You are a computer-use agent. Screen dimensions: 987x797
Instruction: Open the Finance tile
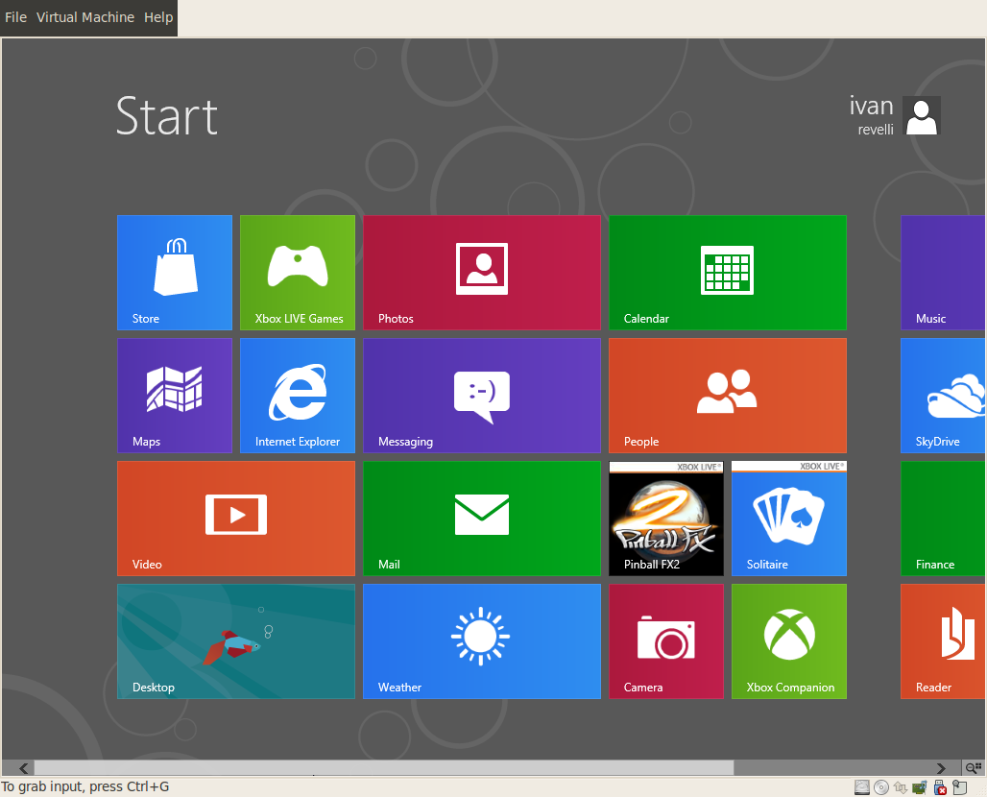tap(944, 519)
